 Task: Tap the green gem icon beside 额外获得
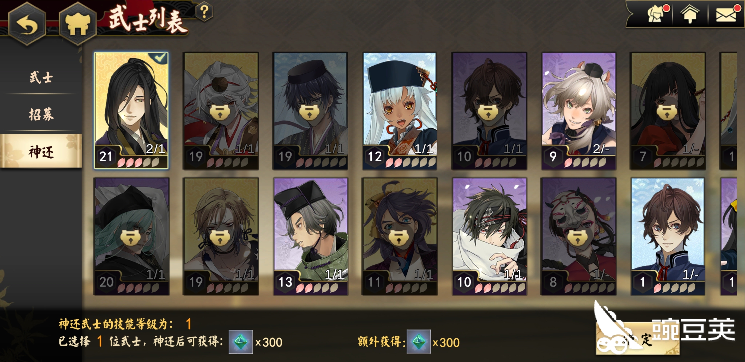[419, 342]
